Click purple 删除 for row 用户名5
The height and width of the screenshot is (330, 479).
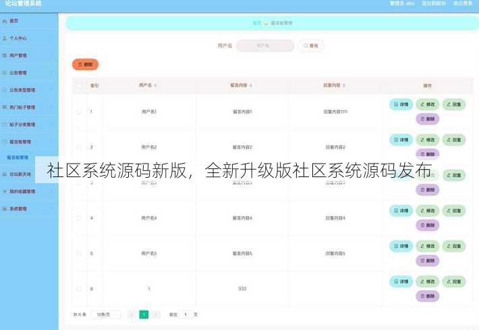click(x=427, y=261)
